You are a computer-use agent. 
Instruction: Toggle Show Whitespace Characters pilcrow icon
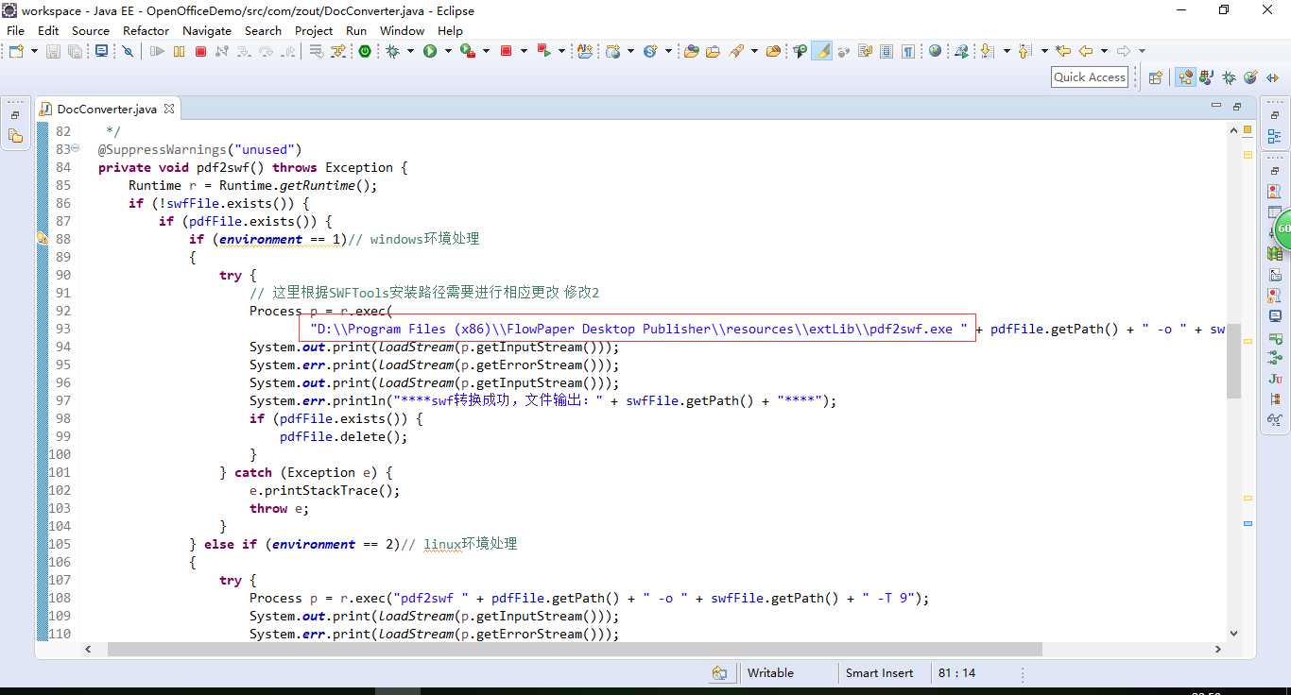[x=907, y=51]
